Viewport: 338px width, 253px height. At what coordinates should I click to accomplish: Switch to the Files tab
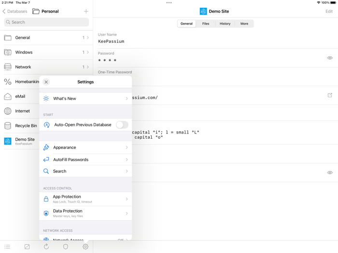coord(206,24)
